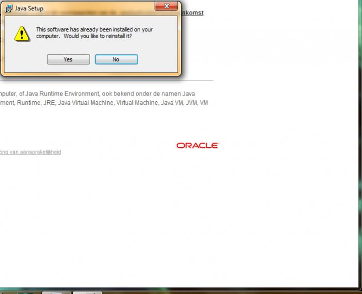Click the 'Java Setup' title text
Image resolution: width=362 pixels, height=294 pixels.
[29, 9]
